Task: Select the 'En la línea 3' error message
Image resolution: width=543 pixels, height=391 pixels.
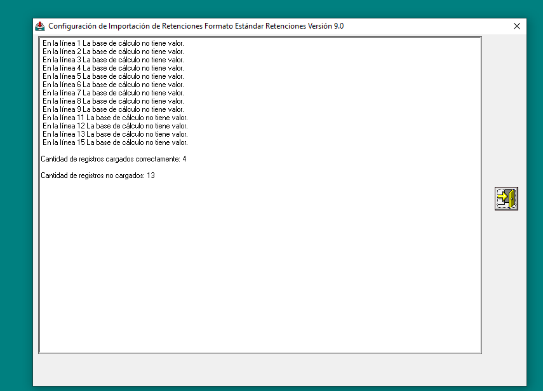Action: 113,60
